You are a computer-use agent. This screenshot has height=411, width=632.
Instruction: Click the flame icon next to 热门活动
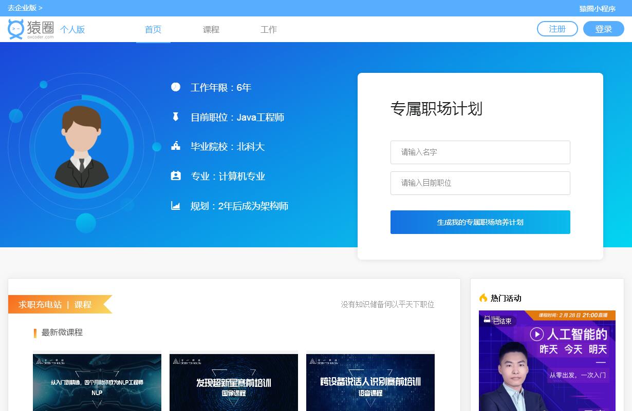pos(483,298)
